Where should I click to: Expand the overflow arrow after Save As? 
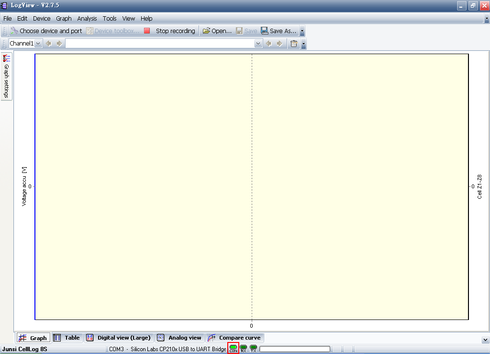pos(302,31)
